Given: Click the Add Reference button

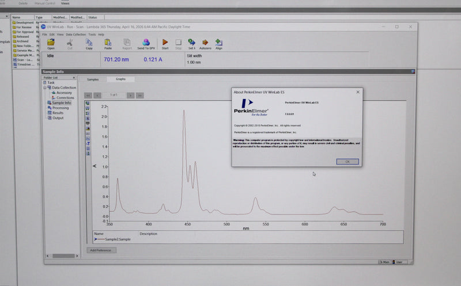Looking at the screenshot, I should coord(101,250).
